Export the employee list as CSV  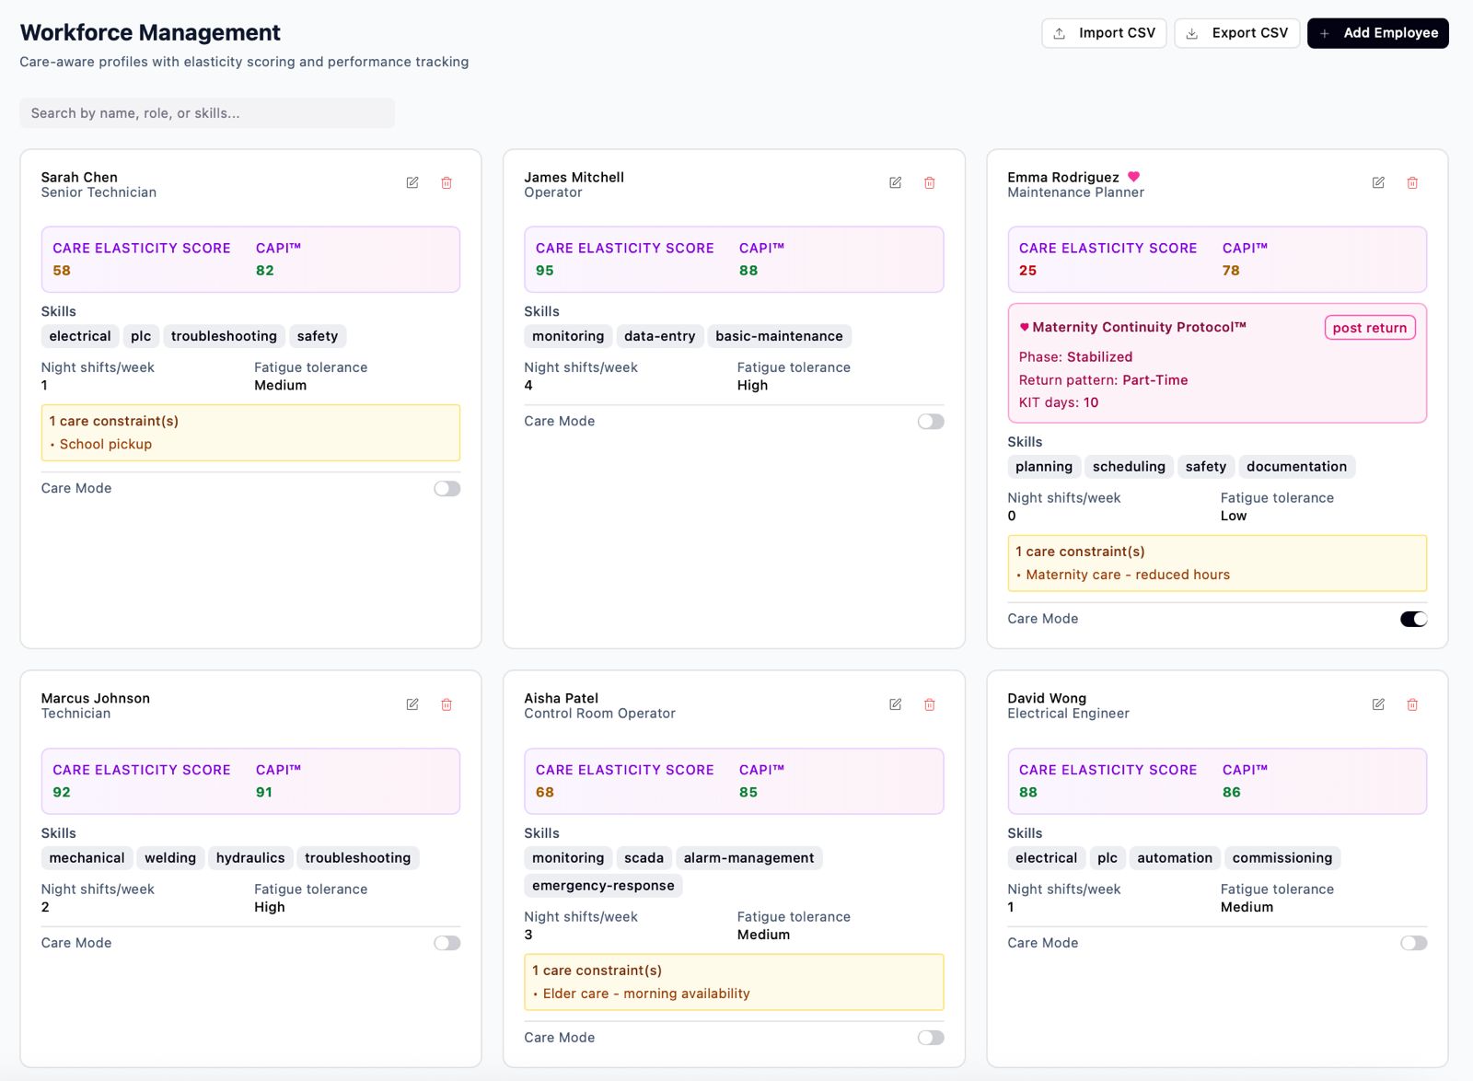1236,33
